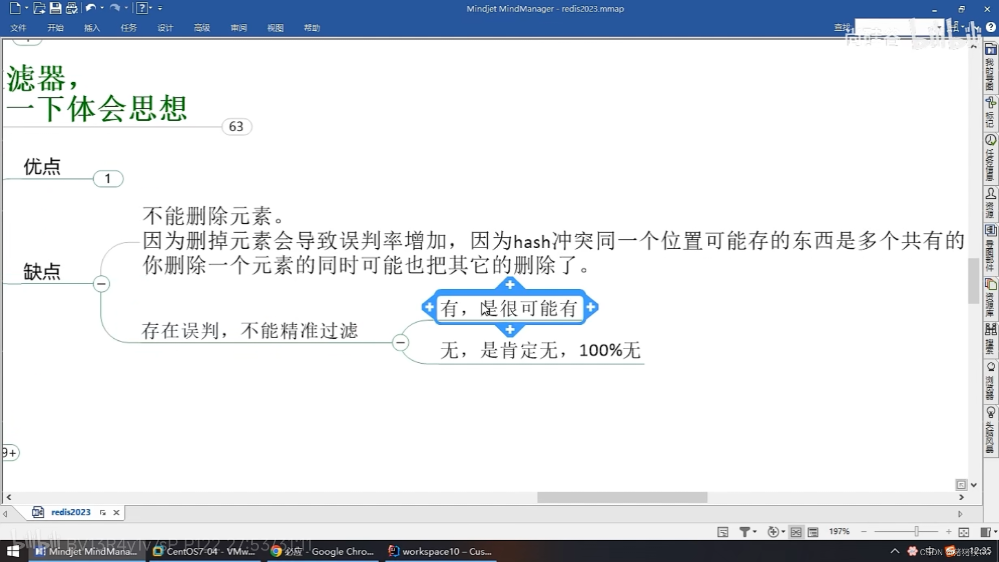Open the print preview icon

(71, 8)
